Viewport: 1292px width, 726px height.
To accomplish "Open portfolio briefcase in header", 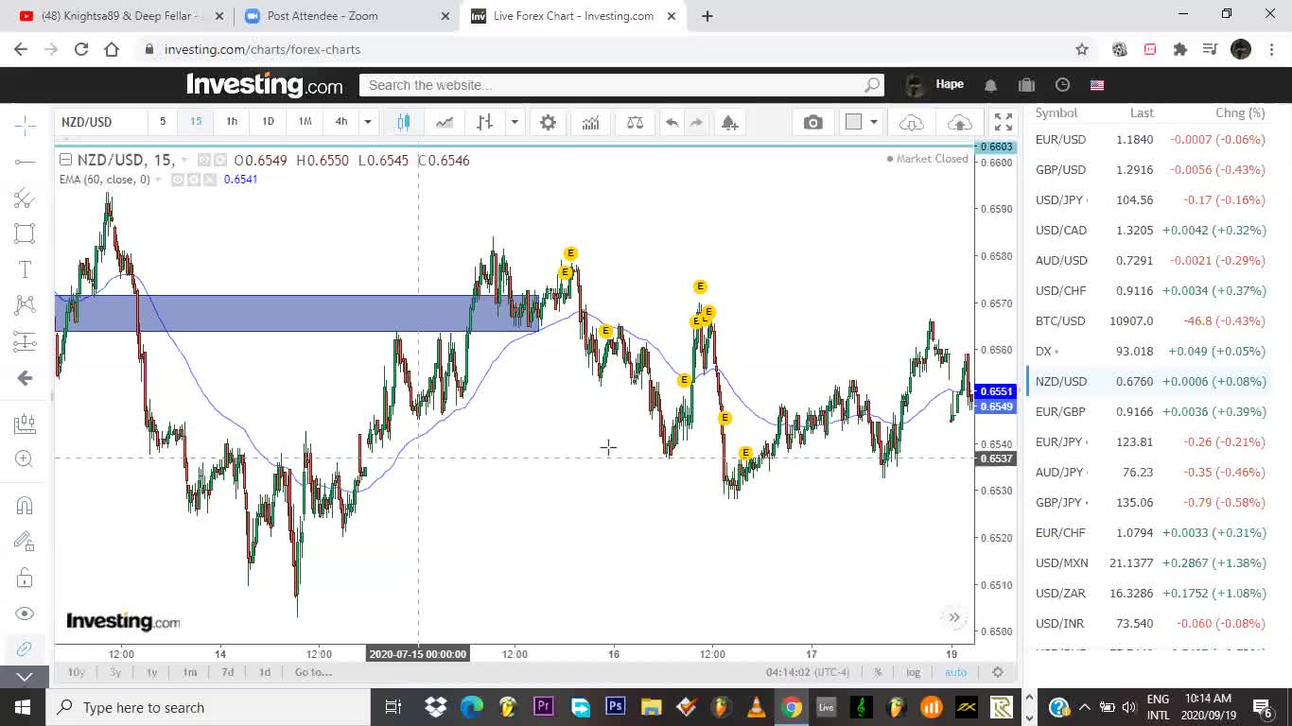I will click(x=1026, y=85).
